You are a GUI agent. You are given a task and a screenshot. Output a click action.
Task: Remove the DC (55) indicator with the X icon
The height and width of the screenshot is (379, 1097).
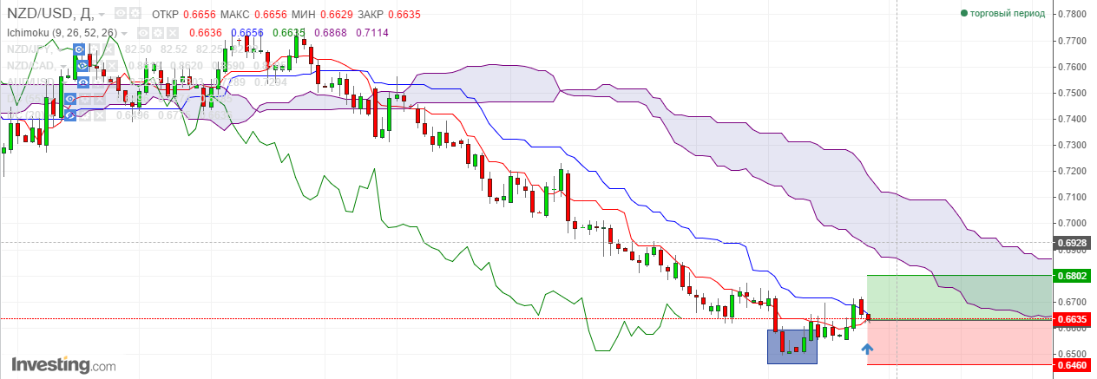point(100,99)
